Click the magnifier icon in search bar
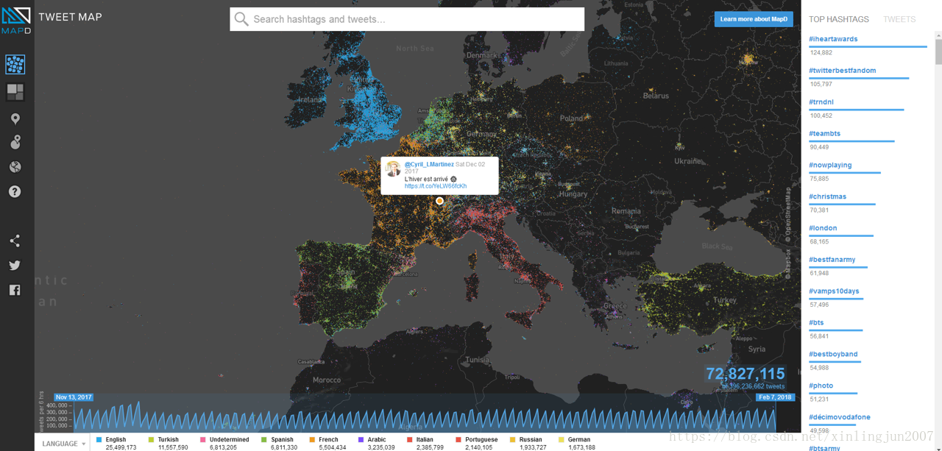The image size is (942, 451). 241,19
